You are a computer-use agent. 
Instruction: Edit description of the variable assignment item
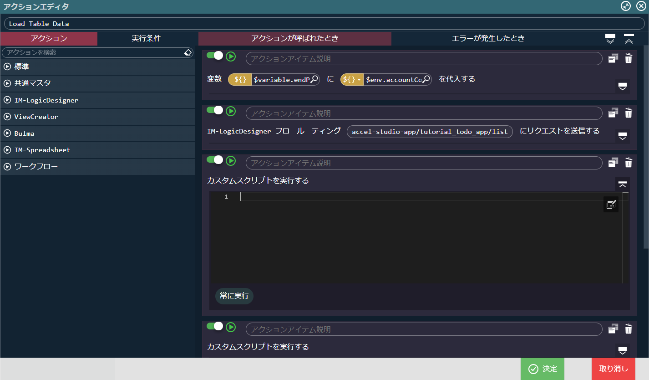coord(424,59)
